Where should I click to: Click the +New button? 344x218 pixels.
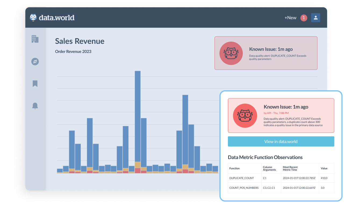tap(291, 18)
